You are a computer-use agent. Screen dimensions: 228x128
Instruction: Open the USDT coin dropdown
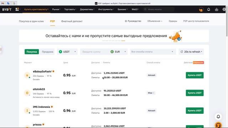click(x=67, y=52)
